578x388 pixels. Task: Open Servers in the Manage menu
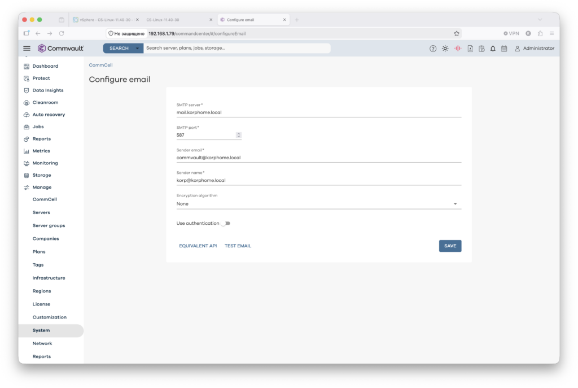(x=41, y=213)
